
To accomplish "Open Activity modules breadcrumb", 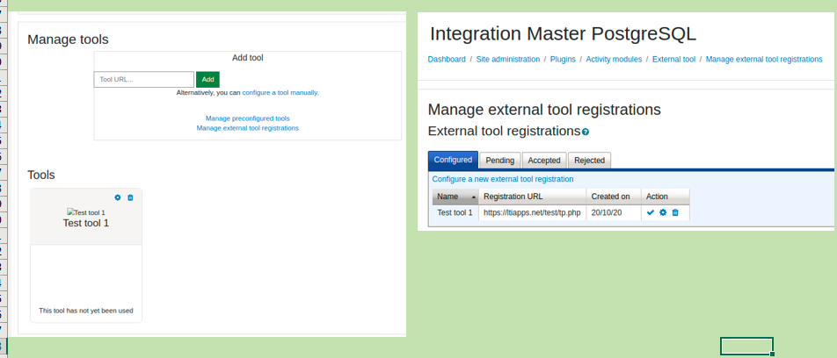I will pos(614,60).
